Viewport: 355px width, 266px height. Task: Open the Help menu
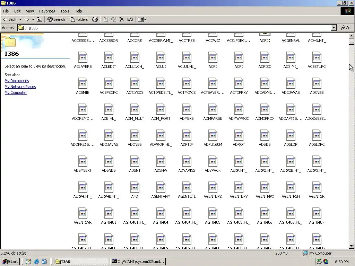pos(78,11)
